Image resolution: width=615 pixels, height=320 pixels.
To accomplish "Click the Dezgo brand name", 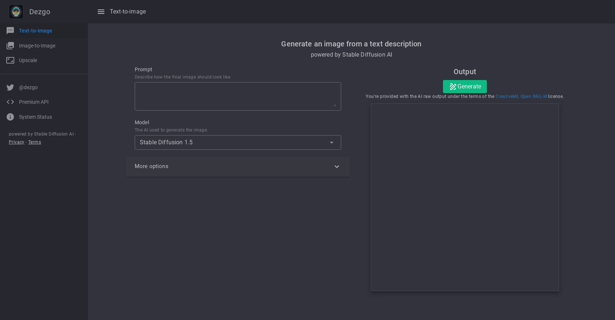I will click(40, 12).
